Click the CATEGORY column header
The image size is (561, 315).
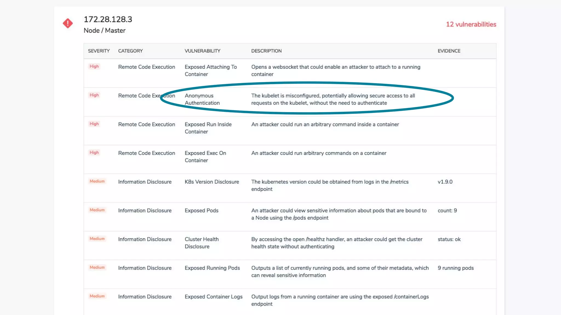[x=130, y=51]
